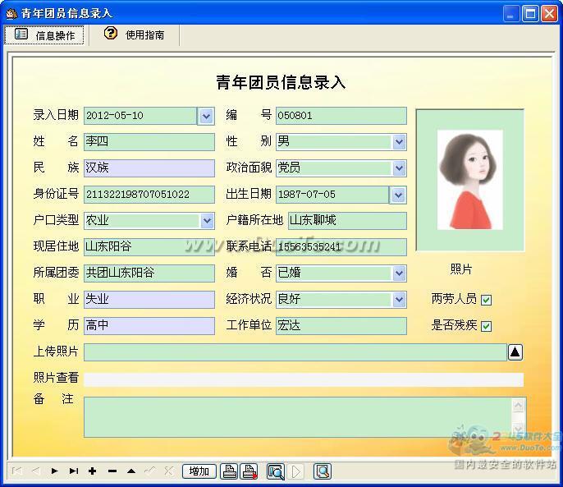
Task: Open the 录入日期 date dropdown
Action: point(206,116)
